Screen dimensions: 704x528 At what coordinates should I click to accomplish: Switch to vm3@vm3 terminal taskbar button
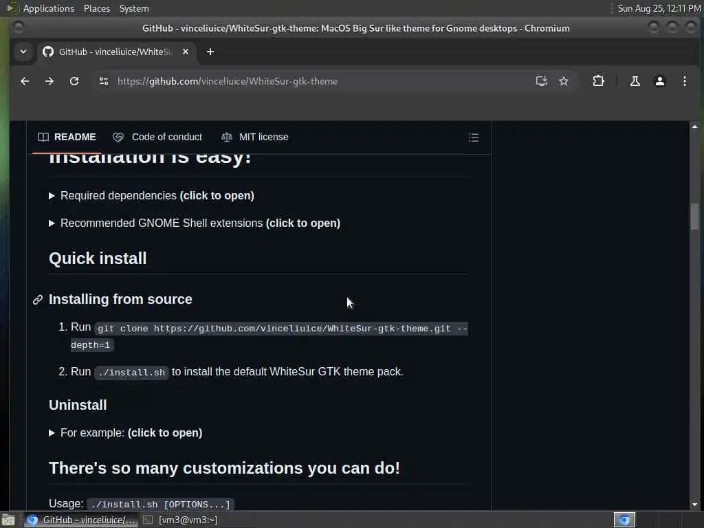point(181,520)
